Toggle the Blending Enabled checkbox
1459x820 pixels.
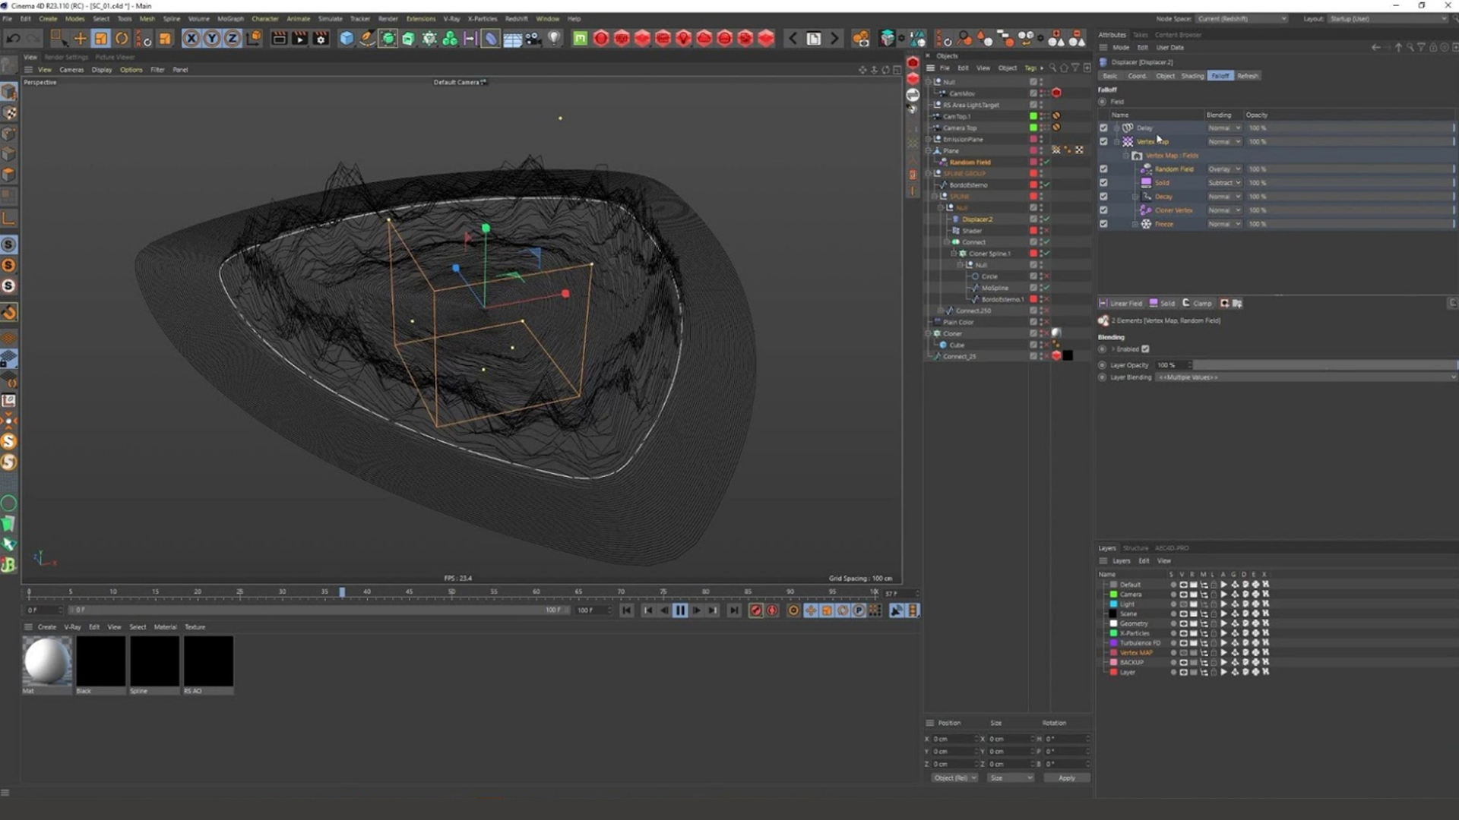tap(1145, 349)
